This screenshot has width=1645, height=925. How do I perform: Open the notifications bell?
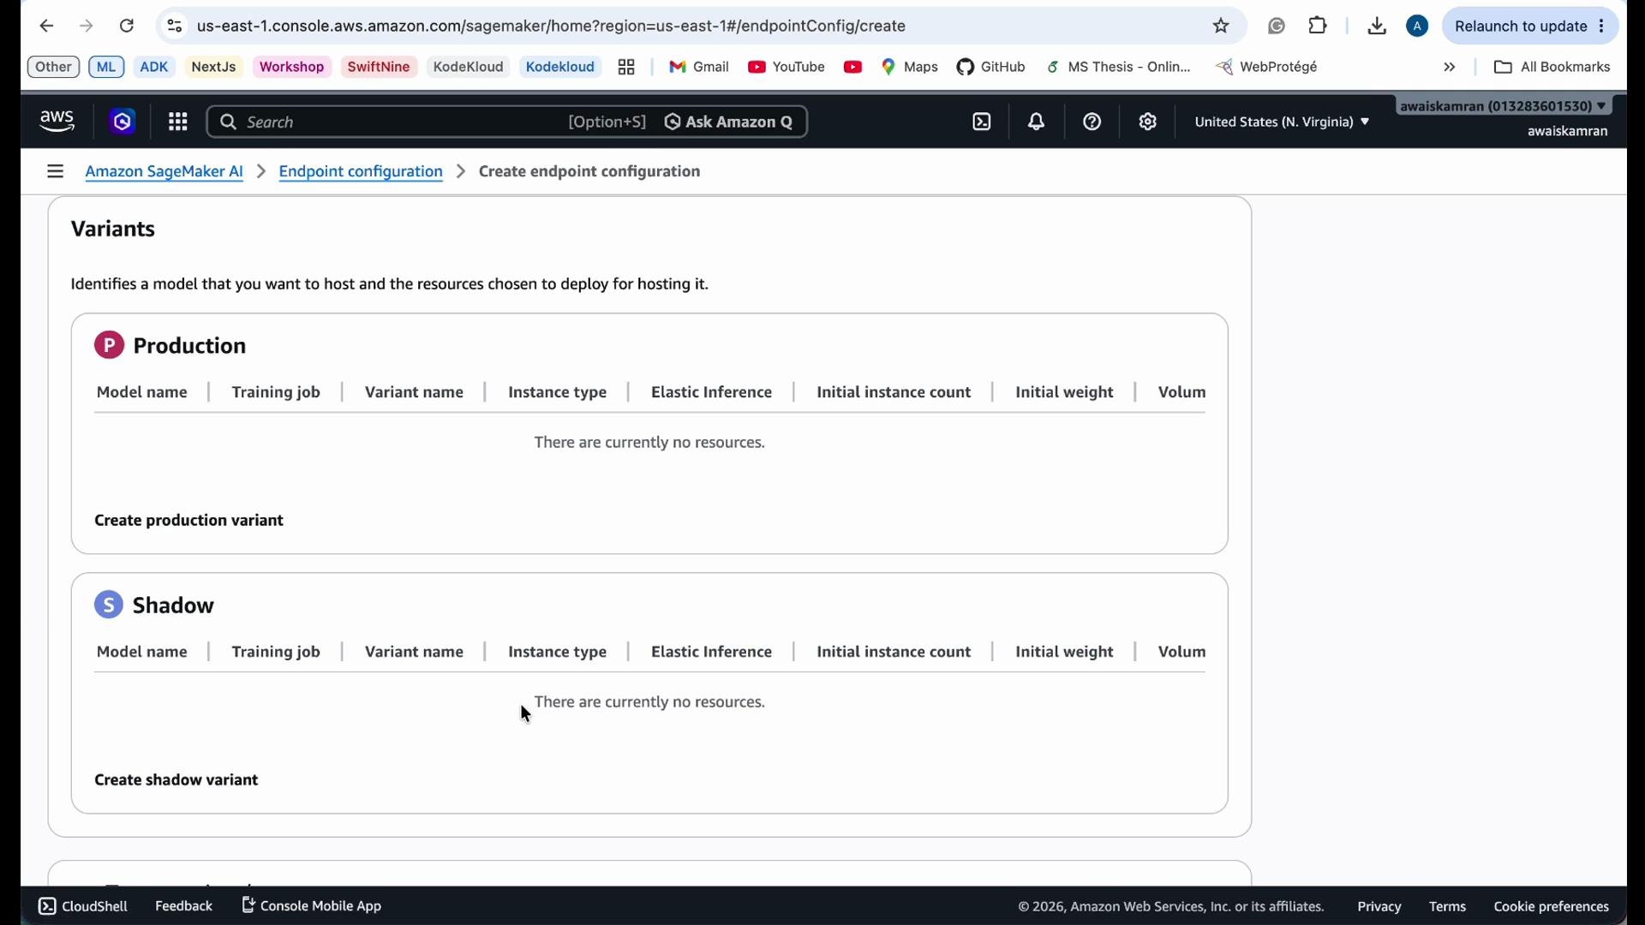(1037, 122)
